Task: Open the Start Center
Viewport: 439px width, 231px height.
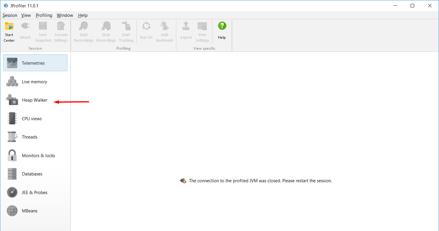Action: [x=9, y=32]
